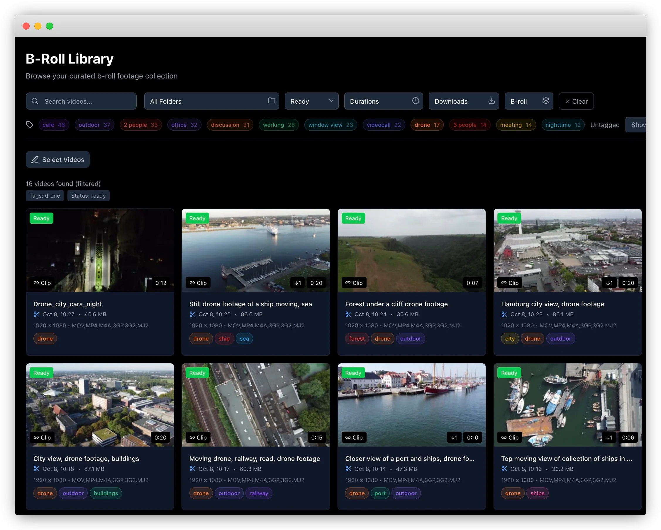Image resolution: width=661 pixels, height=530 pixels.
Task: Click the layers icon in the B-roll filter
Action: point(546,101)
